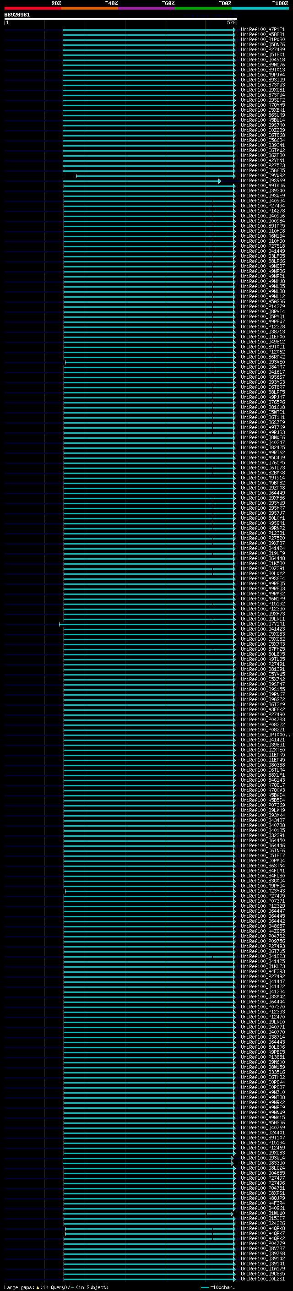Click the orange segment of the identity legend
The image size is (293, 1291).
(x=90, y=8)
